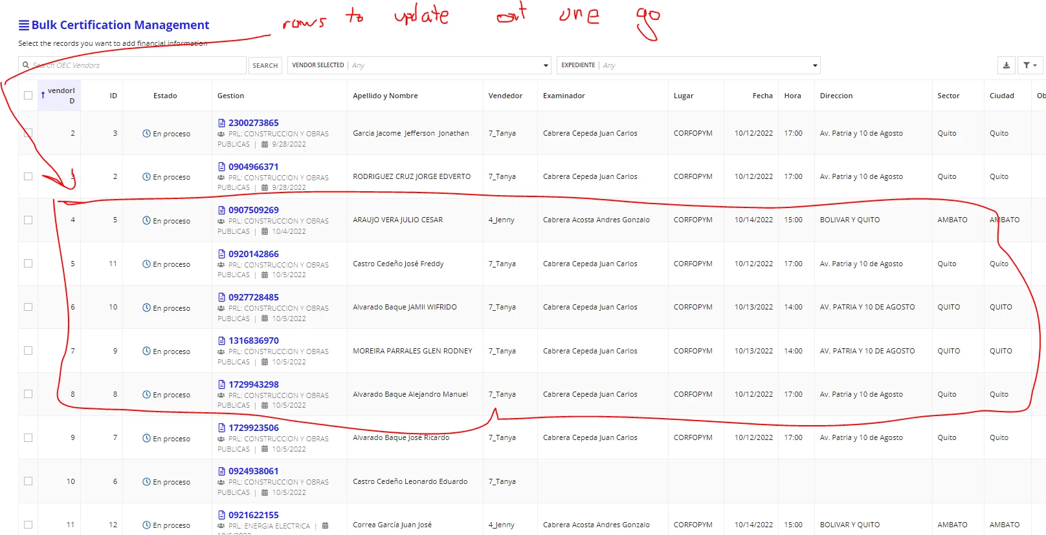This screenshot has width=1046, height=535.
Task: Click the document icon next to 2300273865
Action: [221, 123]
